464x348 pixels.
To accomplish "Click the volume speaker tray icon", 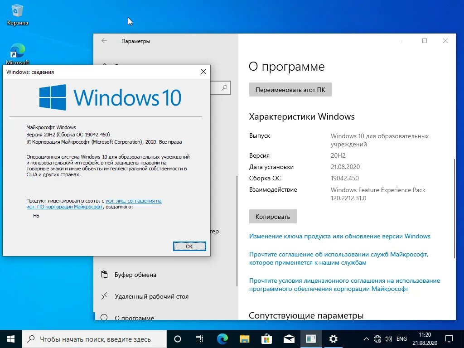I will [x=388, y=339].
